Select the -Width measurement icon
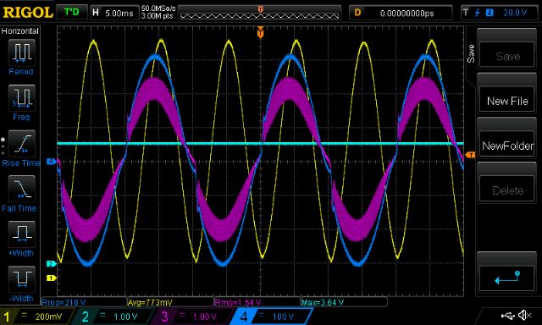 21,279
